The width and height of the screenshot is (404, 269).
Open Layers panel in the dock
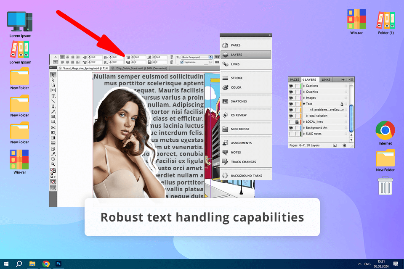coord(245,55)
